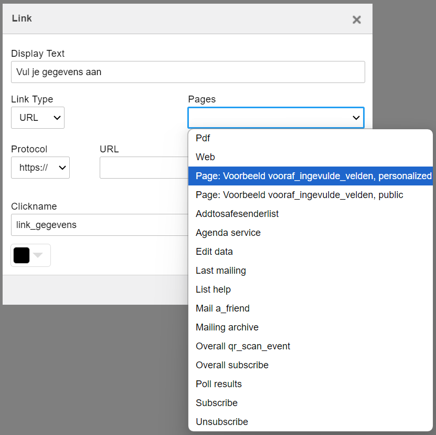
Task: Collapse the Pages dropdown list
Action: (x=276, y=118)
